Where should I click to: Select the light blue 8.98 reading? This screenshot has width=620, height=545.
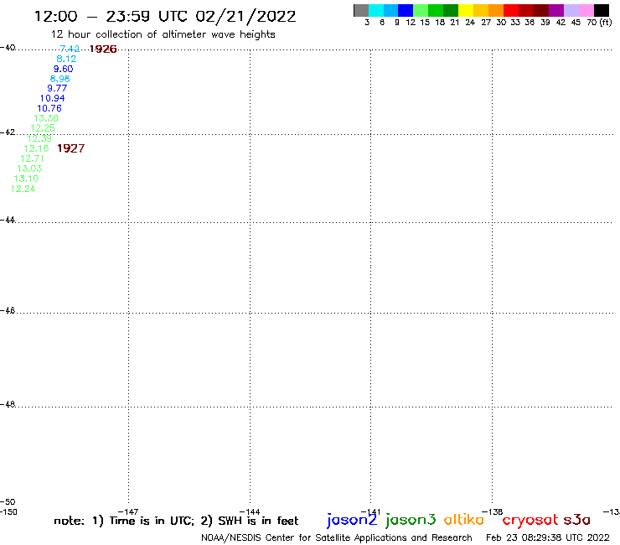pos(60,78)
